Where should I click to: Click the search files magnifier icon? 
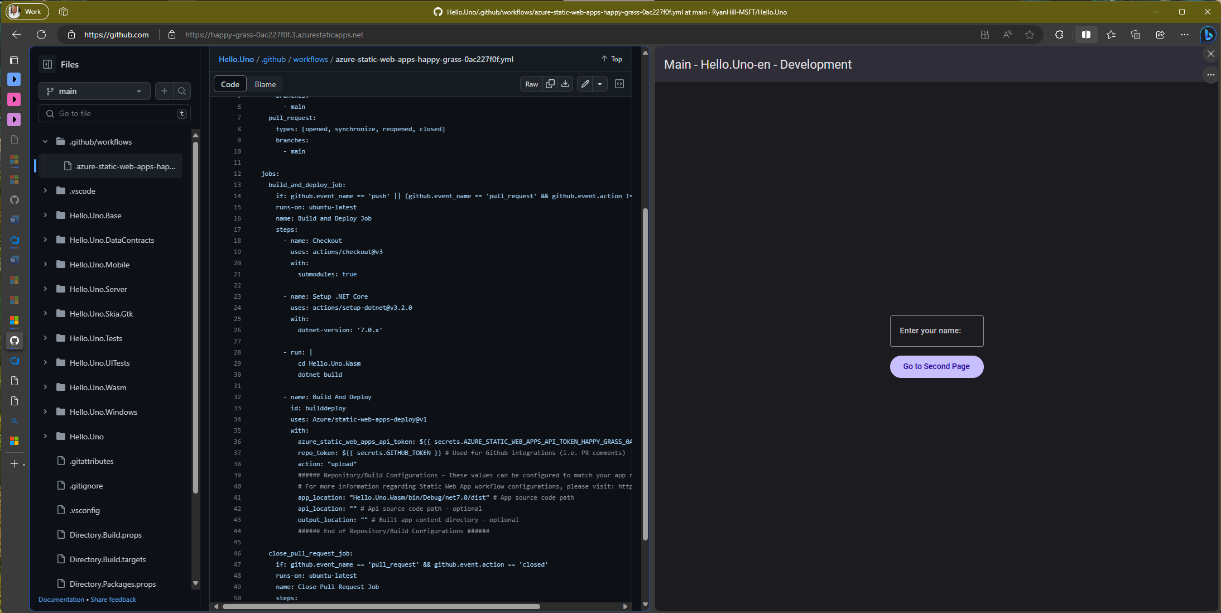[x=182, y=91]
